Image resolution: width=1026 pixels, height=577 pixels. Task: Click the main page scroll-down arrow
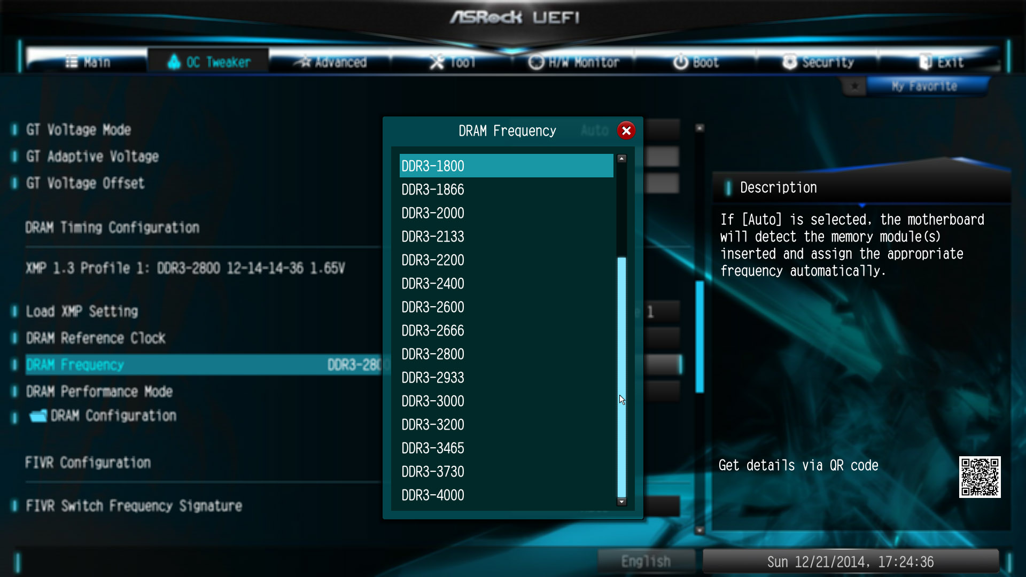pyautogui.click(x=699, y=531)
